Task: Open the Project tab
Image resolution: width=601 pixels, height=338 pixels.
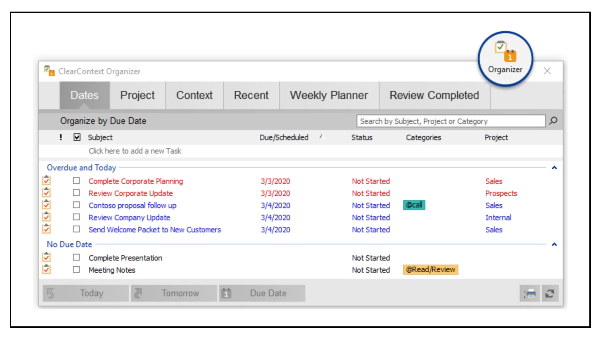Action: [x=137, y=95]
